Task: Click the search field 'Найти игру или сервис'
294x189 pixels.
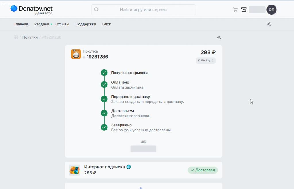Action: tap(143, 9)
